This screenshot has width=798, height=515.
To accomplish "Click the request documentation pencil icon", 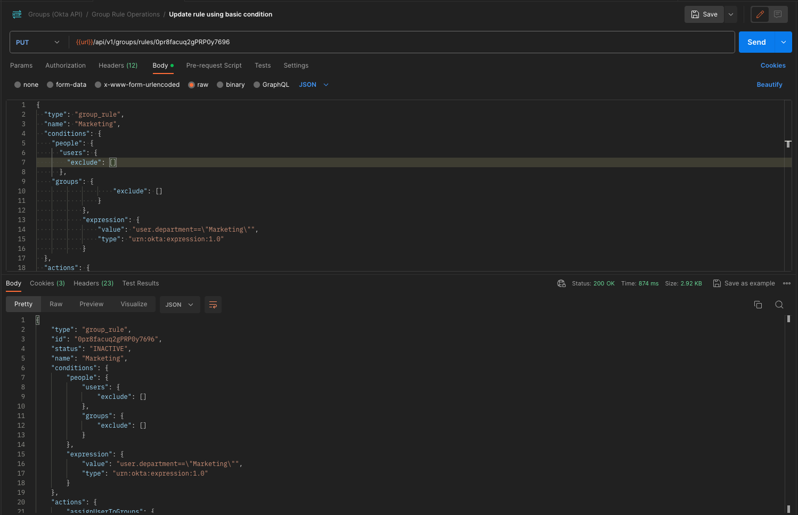I will pos(760,14).
